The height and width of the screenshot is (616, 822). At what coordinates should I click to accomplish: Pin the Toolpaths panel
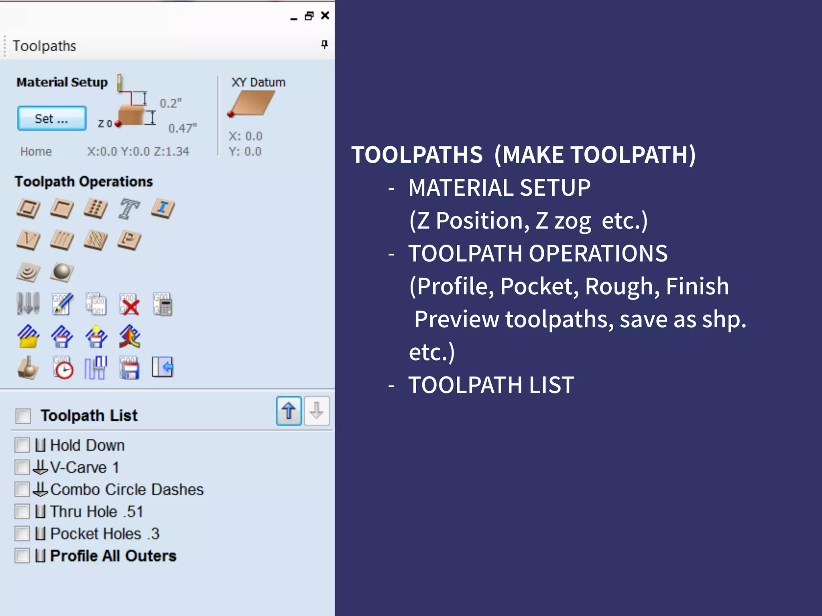click(x=324, y=45)
